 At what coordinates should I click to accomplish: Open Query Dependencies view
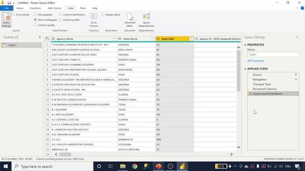pyautogui.click(x=146, y=20)
